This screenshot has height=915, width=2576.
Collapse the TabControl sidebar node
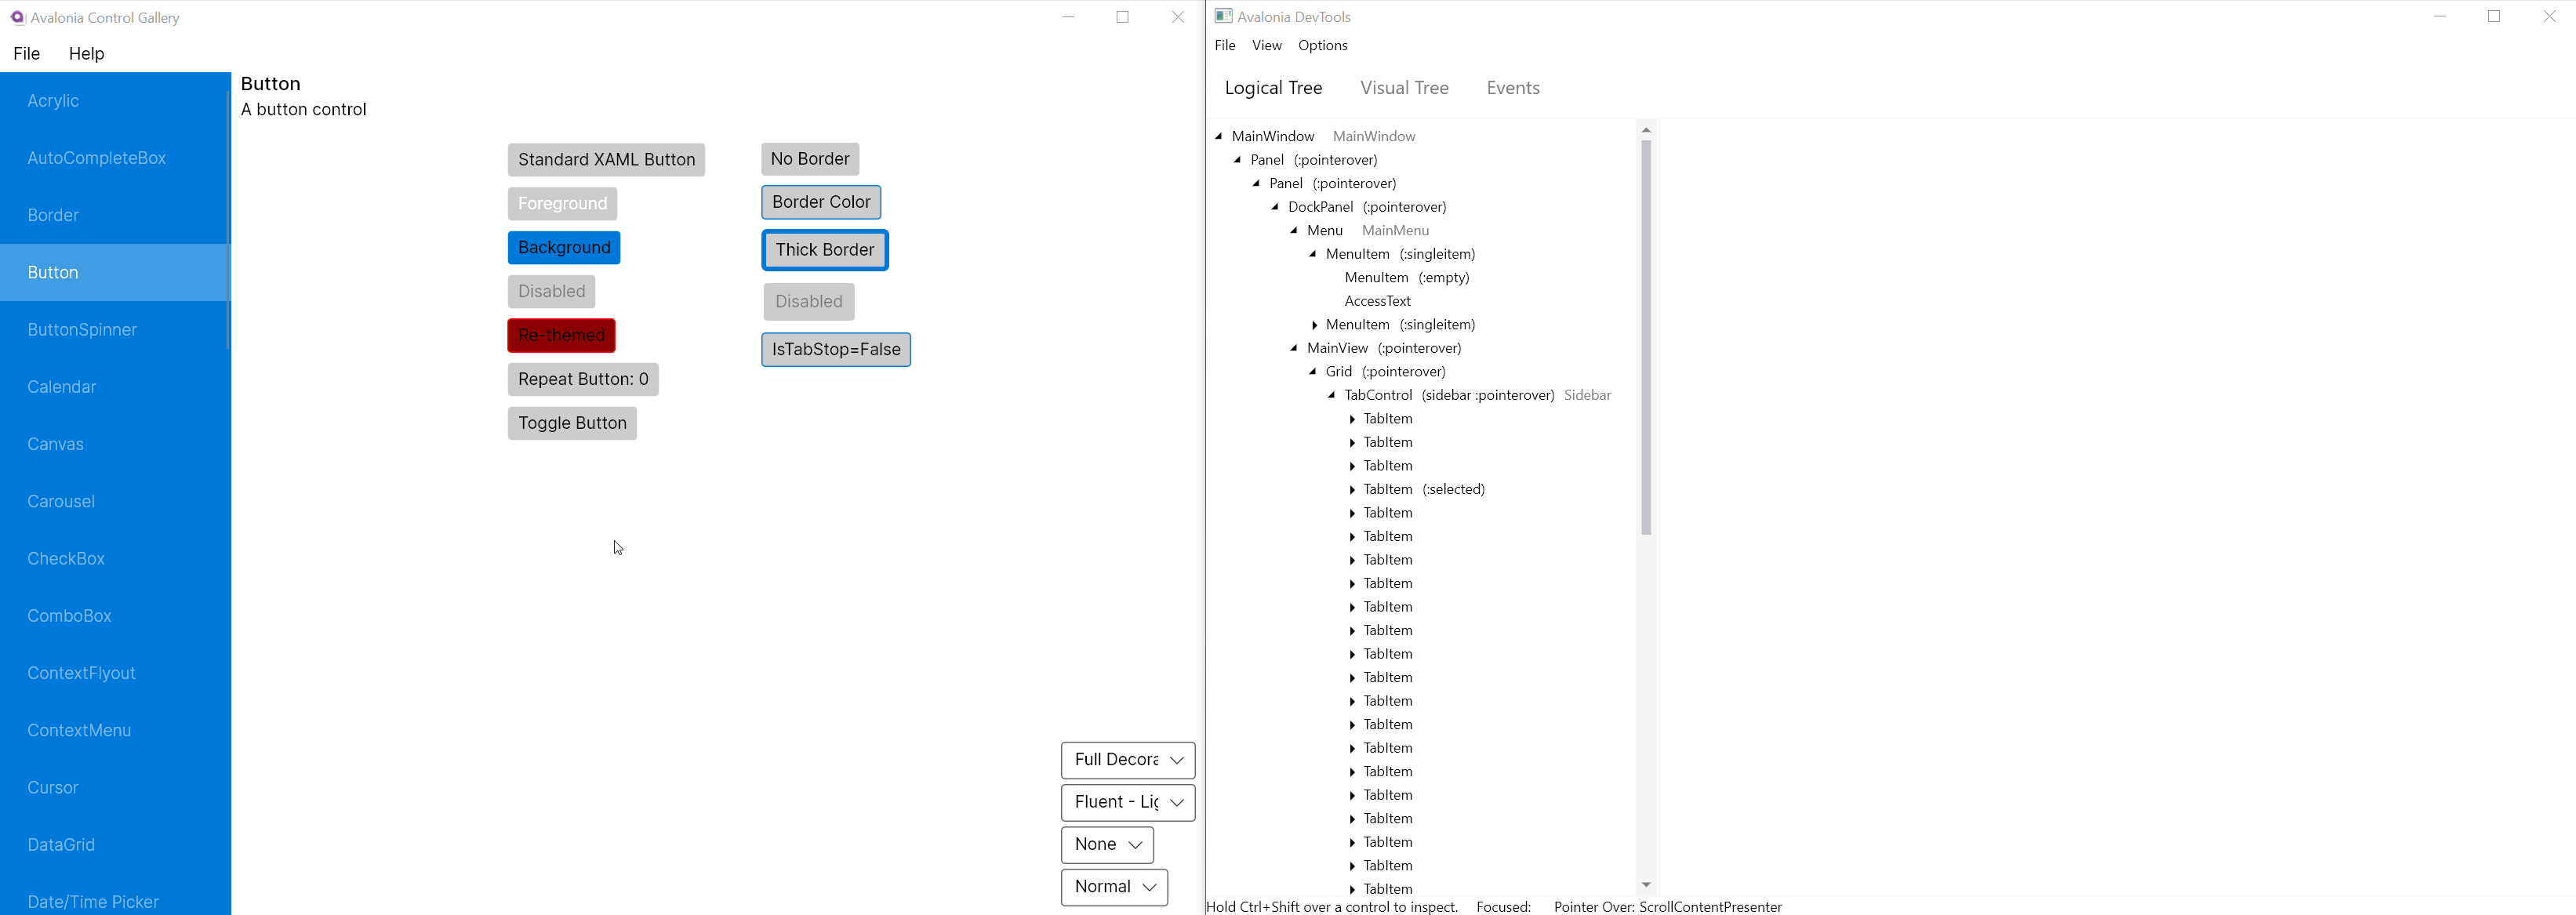click(1332, 395)
